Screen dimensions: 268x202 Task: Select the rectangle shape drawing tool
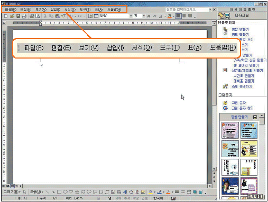pyautogui.click(x=59, y=192)
